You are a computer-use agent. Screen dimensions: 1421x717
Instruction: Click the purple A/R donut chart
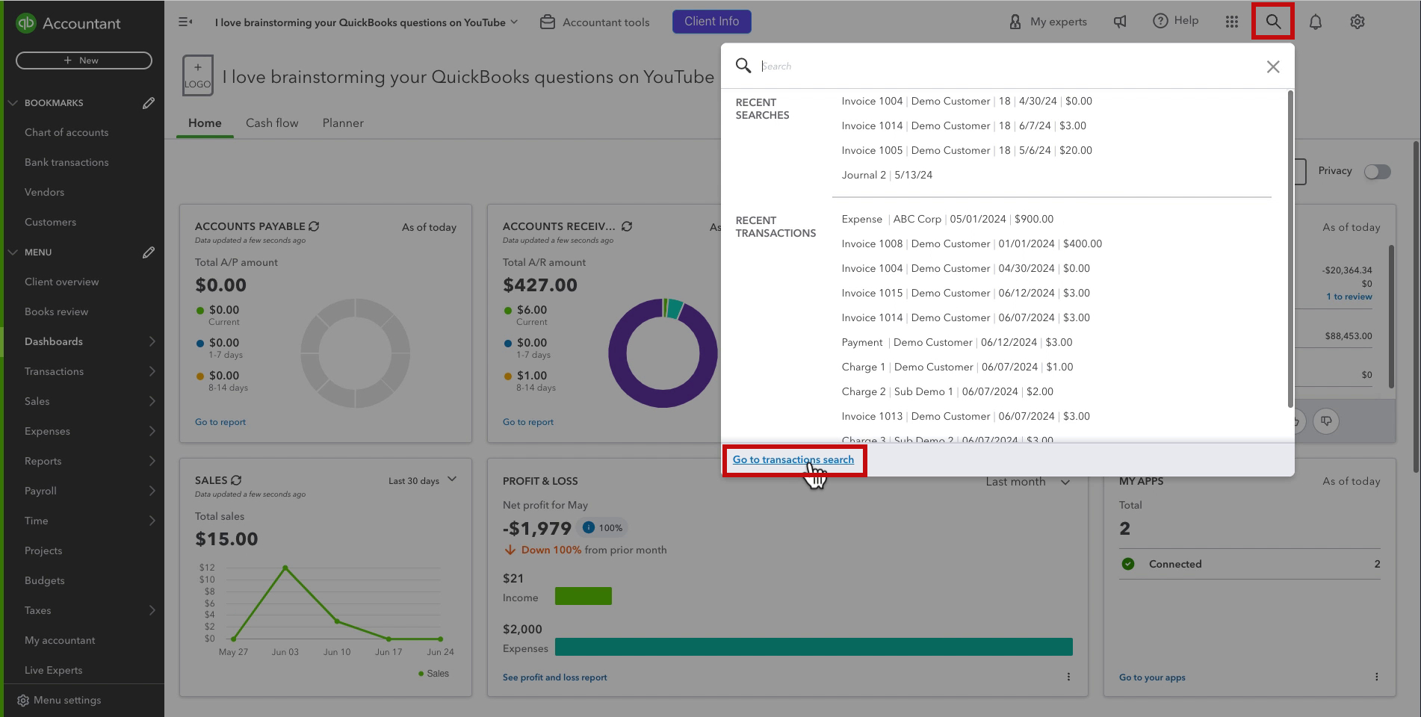coord(663,353)
